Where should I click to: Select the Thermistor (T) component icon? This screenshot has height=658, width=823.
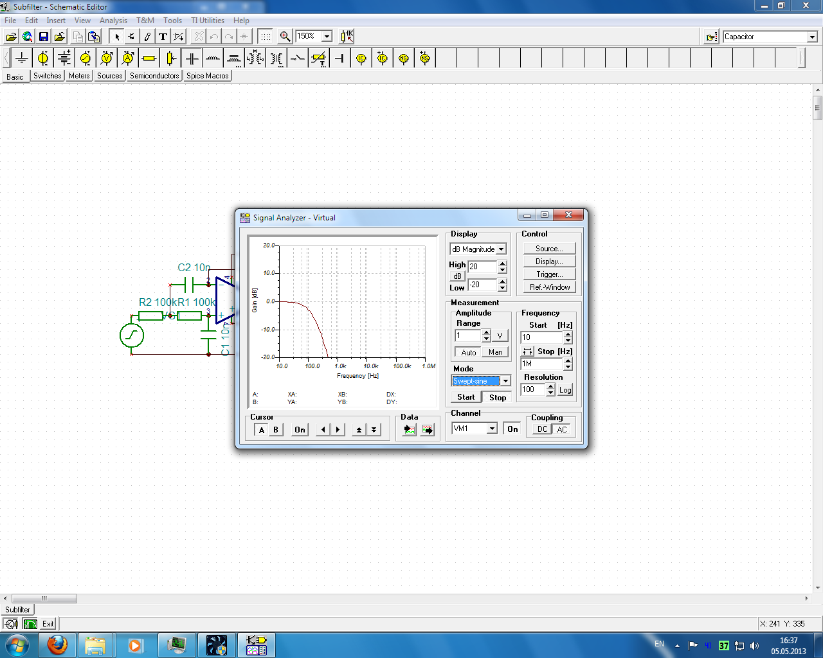(x=319, y=58)
